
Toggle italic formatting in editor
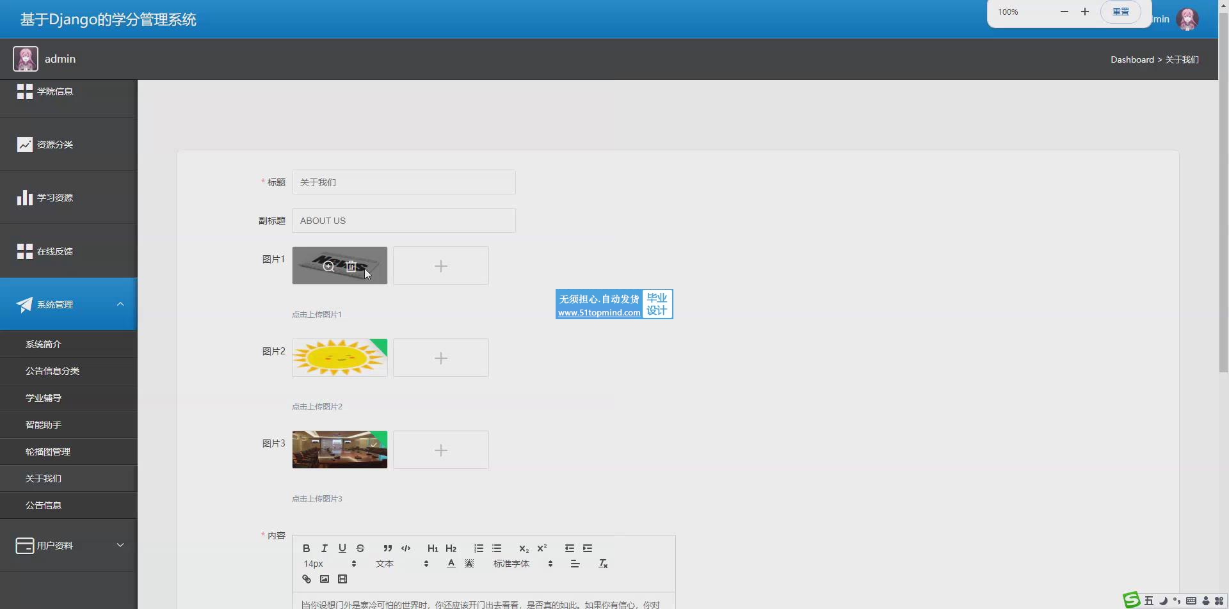click(x=324, y=548)
